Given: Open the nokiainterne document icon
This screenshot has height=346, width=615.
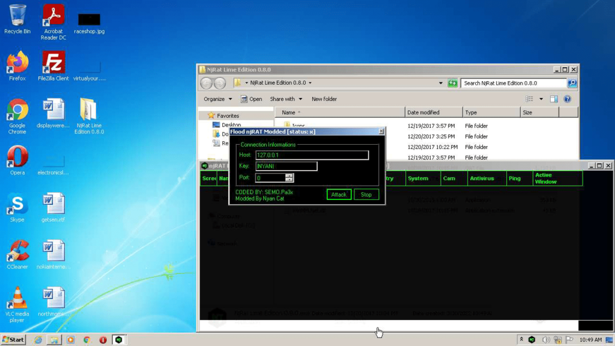Looking at the screenshot, I should click(53, 254).
